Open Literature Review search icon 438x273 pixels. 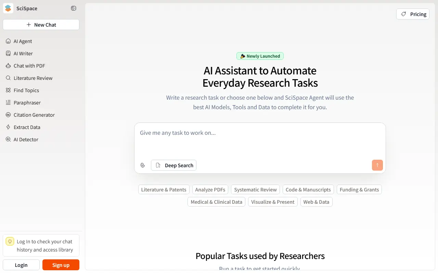coord(8,78)
